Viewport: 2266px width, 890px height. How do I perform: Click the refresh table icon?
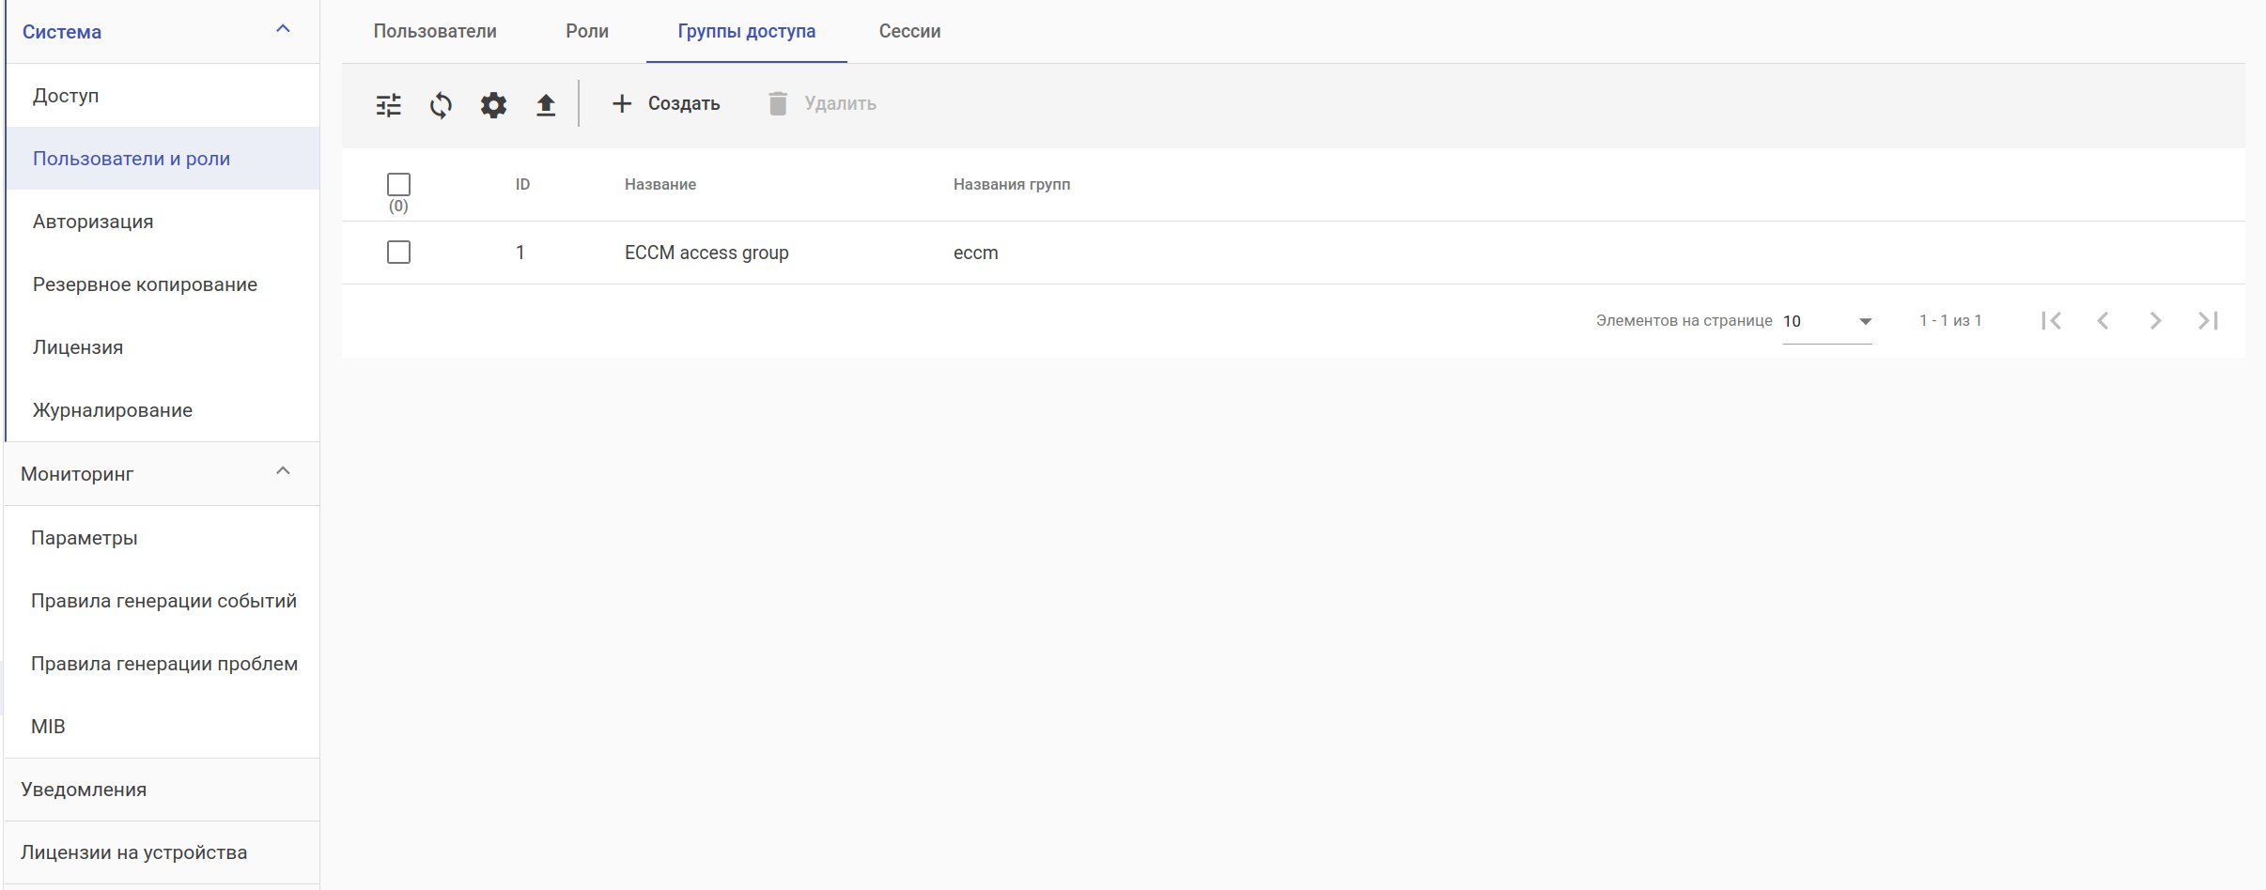pyautogui.click(x=441, y=104)
